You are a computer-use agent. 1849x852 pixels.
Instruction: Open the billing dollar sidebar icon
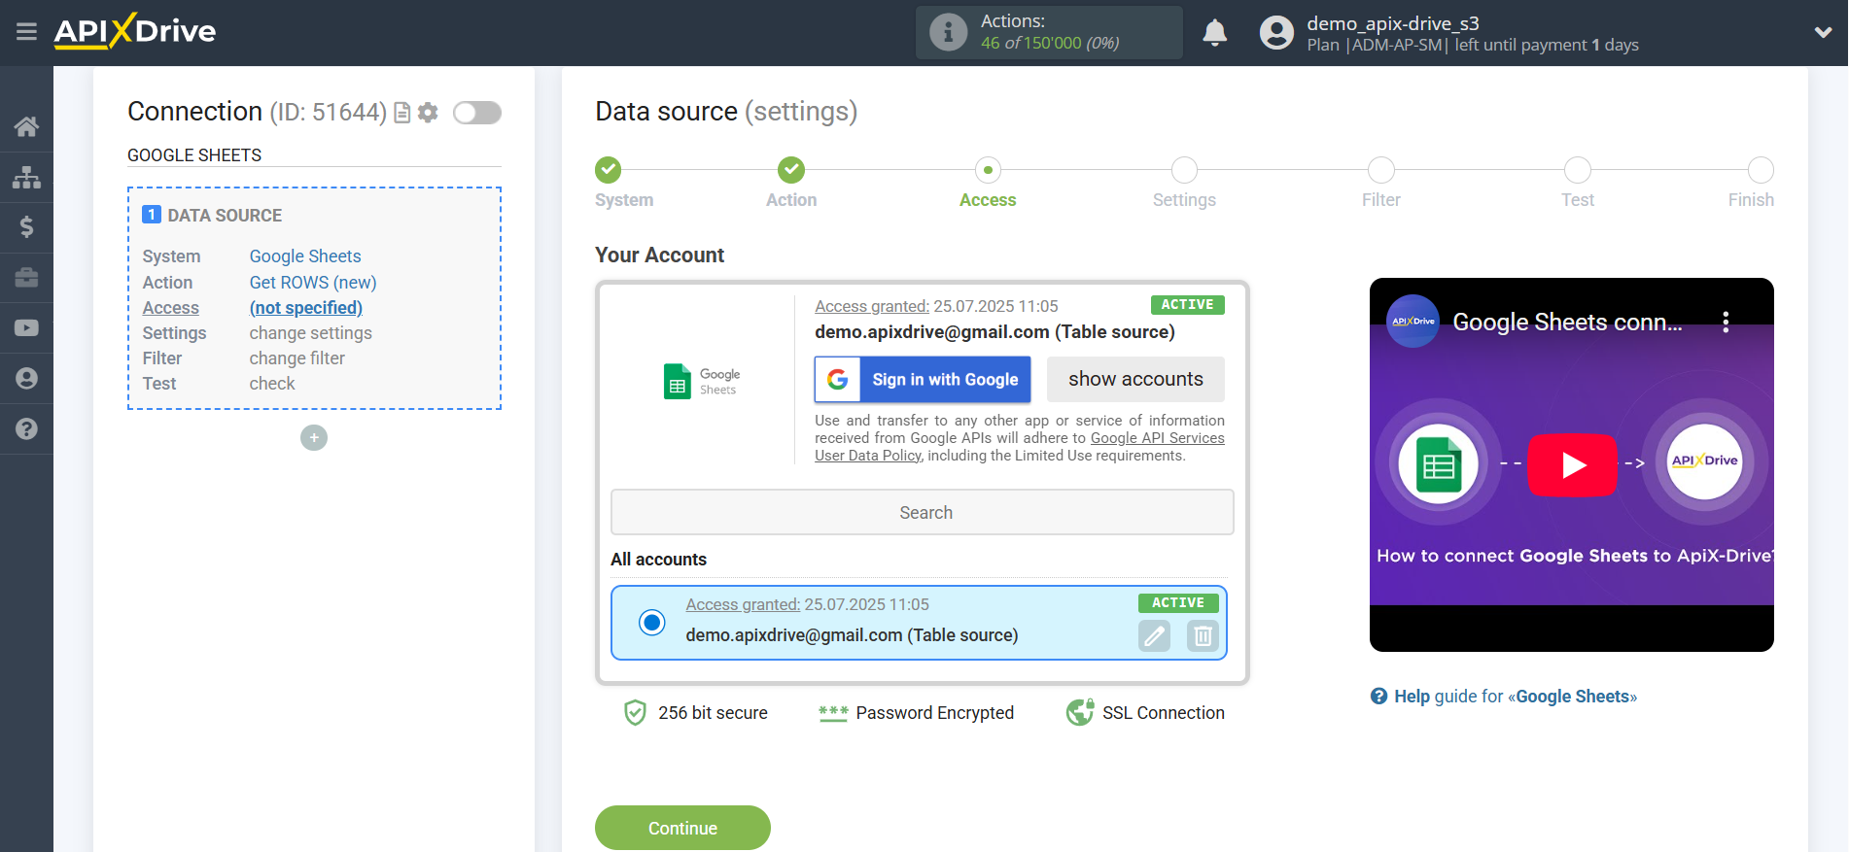tap(26, 227)
